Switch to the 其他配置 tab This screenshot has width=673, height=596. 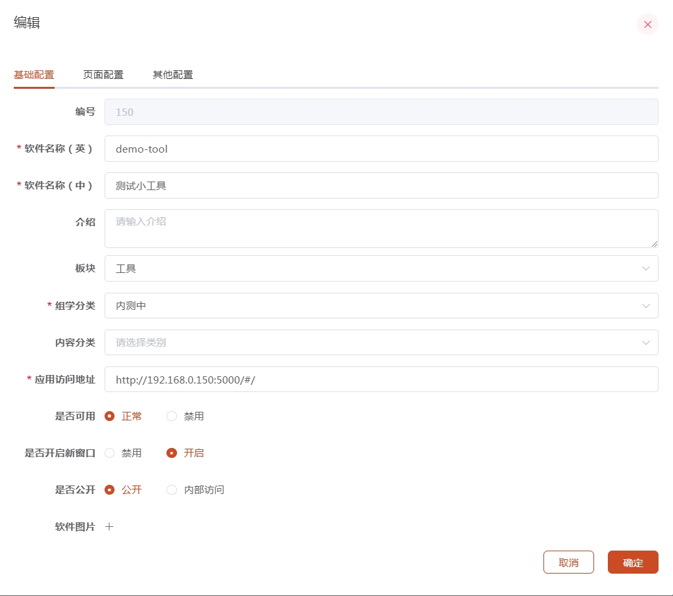pyautogui.click(x=172, y=74)
